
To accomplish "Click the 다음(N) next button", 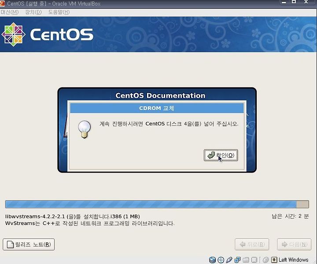I will [294, 244].
